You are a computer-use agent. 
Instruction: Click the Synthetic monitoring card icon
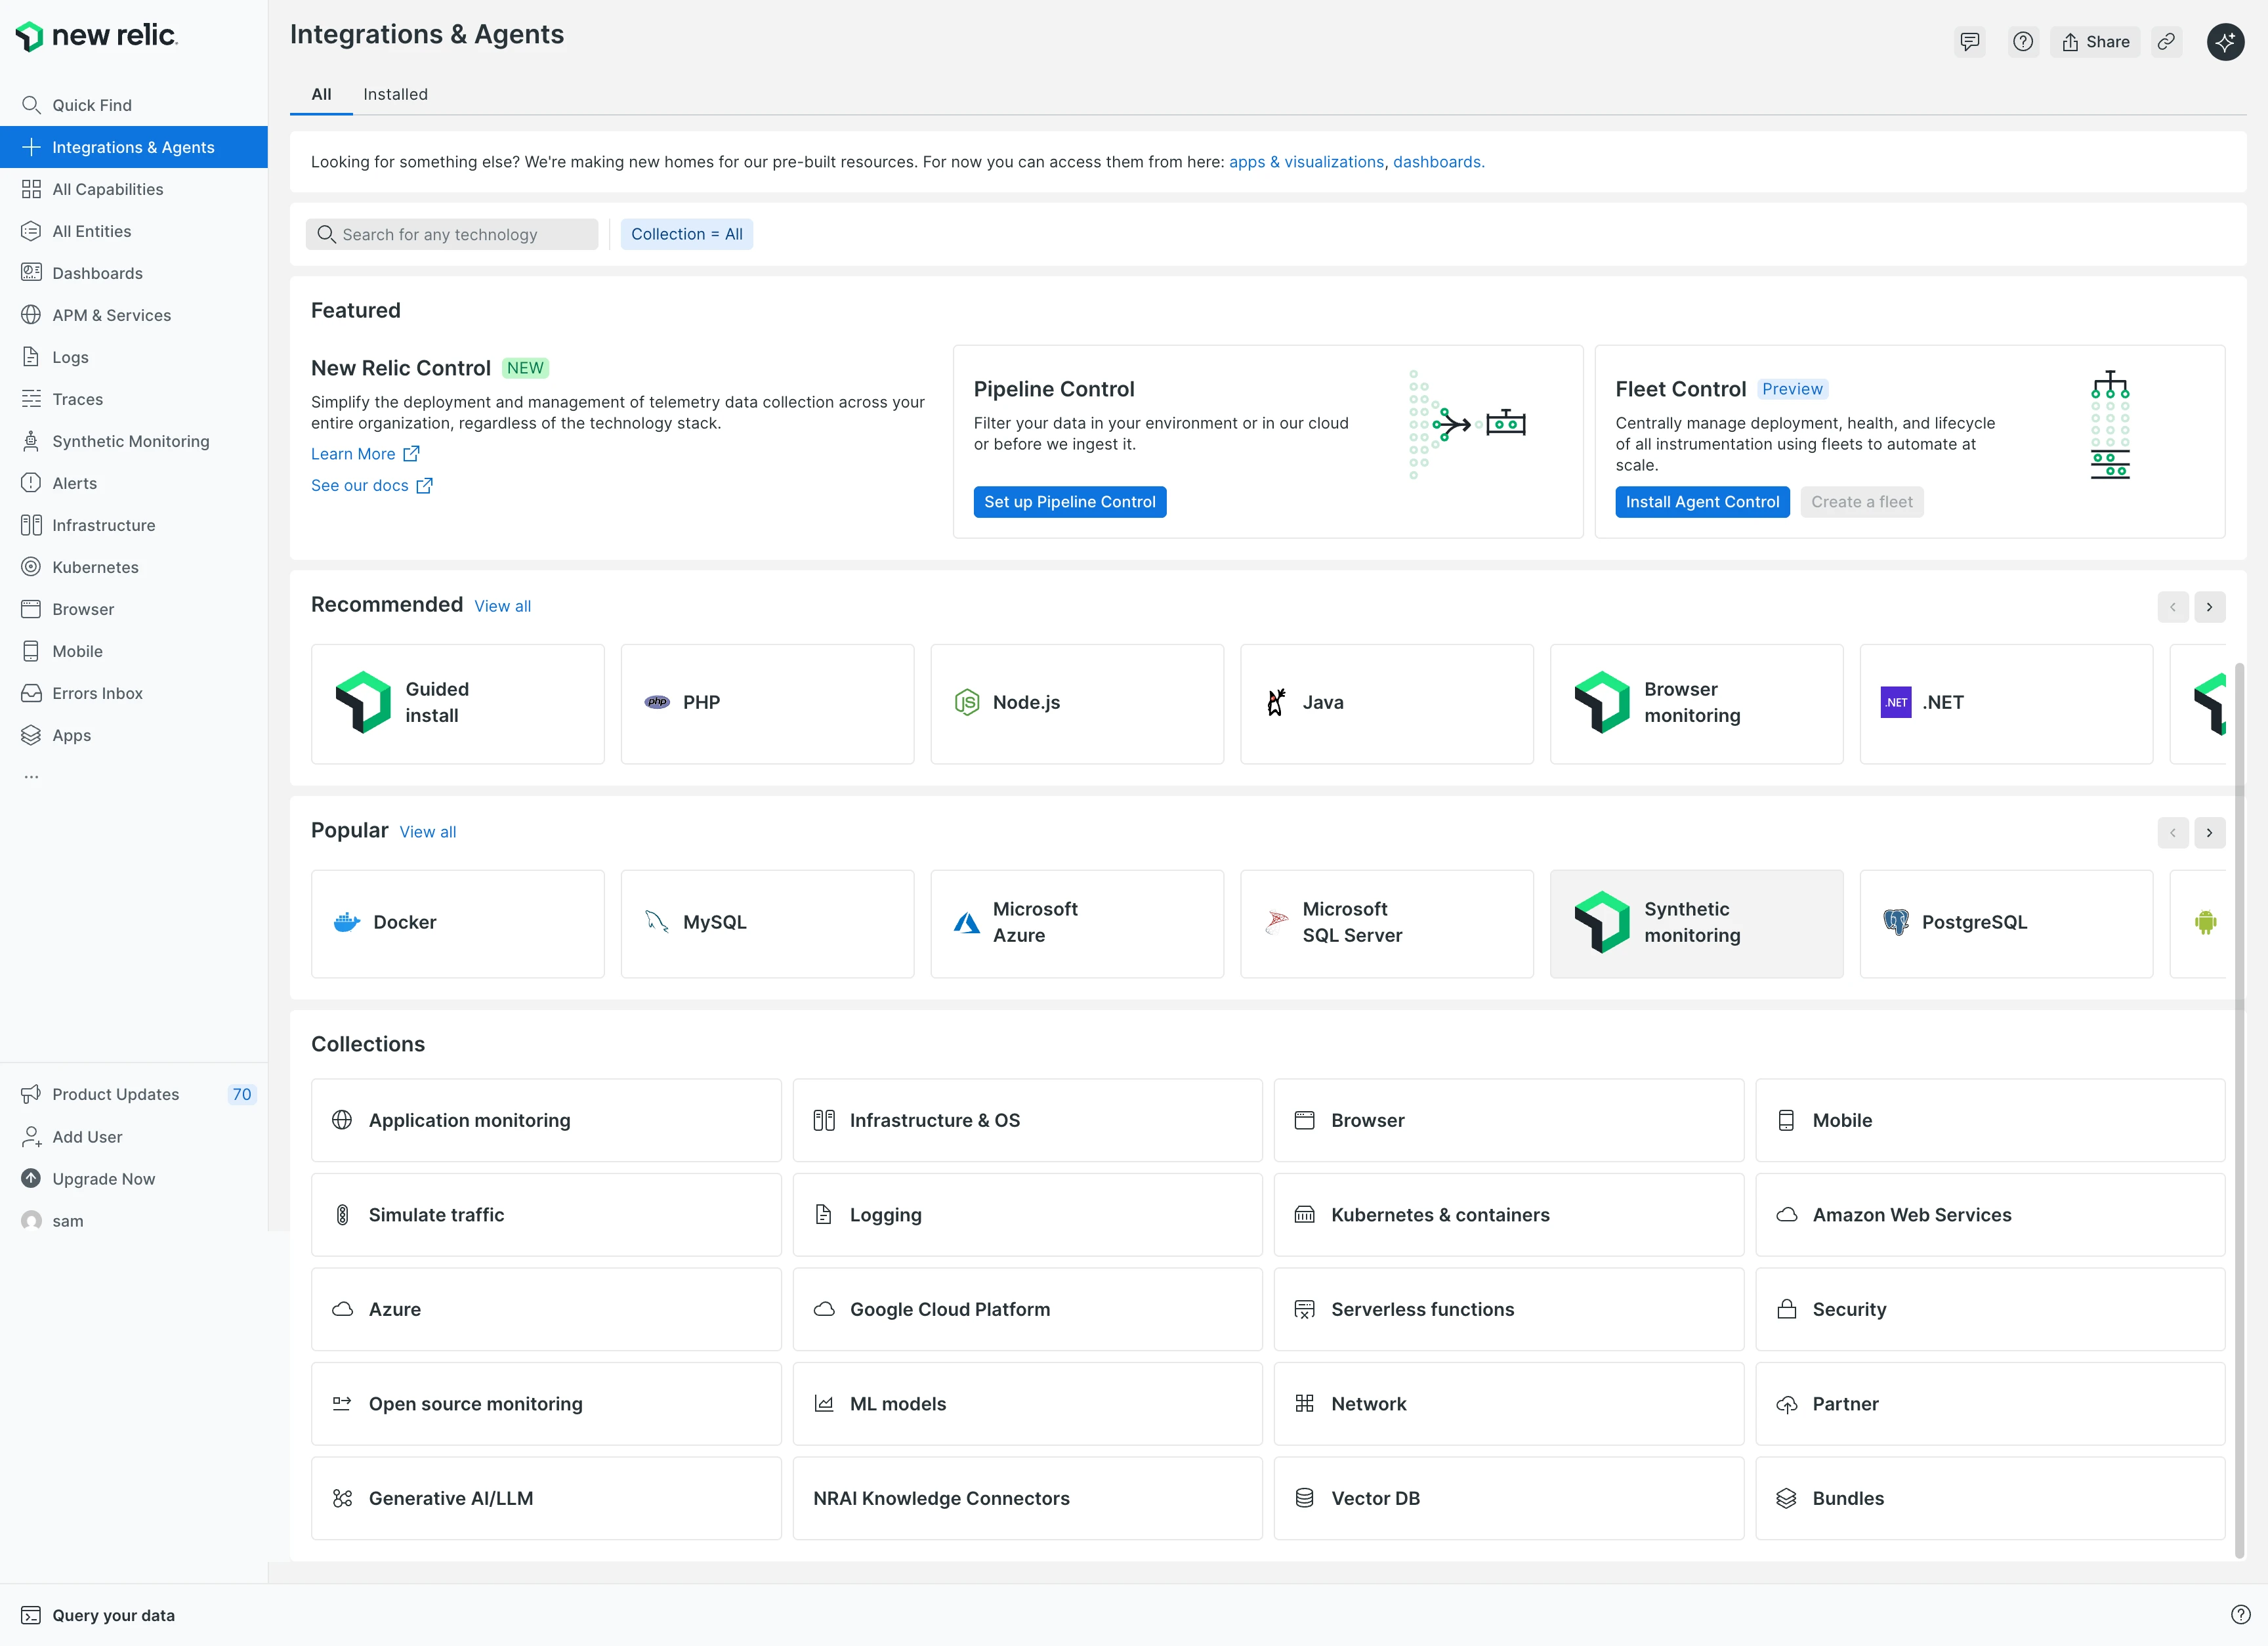pyautogui.click(x=1602, y=922)
